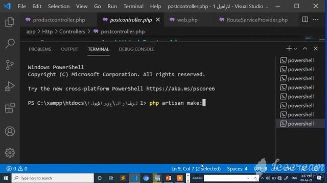Split the editor to the right
This screenshot has height=183, width=327.
(x=305, y=19)
